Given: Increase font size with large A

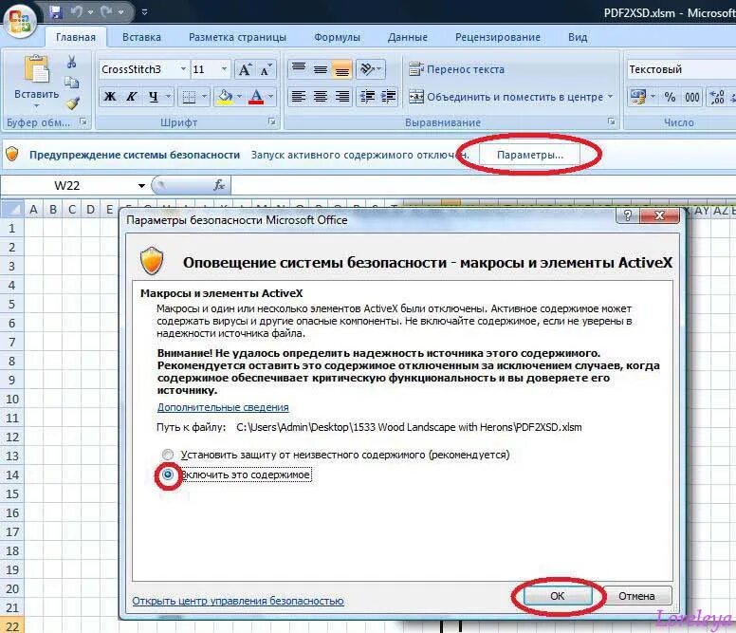Looking at the screenshot, I should coord(245,69).
